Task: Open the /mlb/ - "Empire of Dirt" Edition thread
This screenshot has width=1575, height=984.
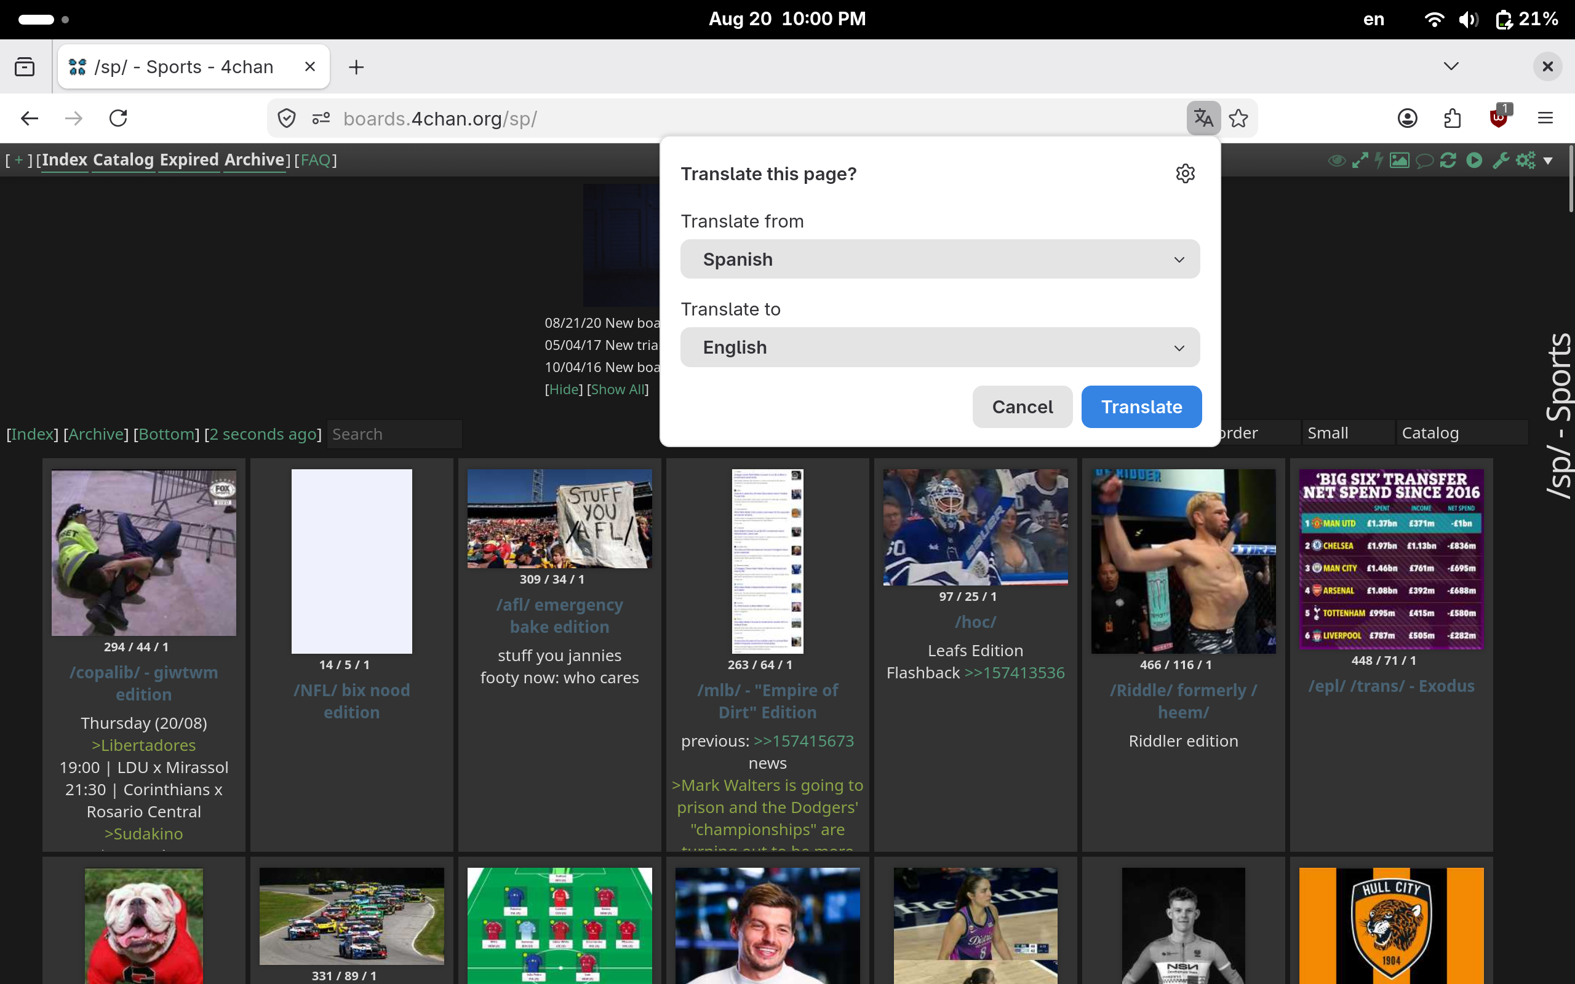Action: (767, 701)
